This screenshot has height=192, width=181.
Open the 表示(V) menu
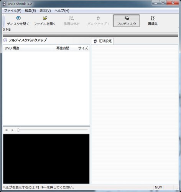tap(45, 11)
